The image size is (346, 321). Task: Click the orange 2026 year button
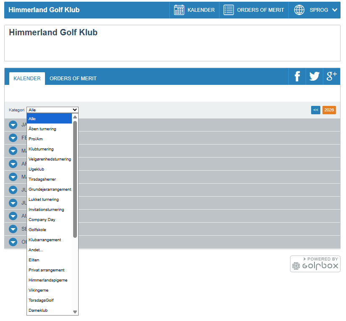tap(329, 110)
